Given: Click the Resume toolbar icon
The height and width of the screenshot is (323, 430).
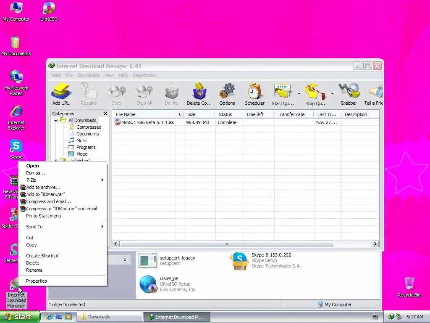Looking at the screenshot, I should tap(89, 94).
